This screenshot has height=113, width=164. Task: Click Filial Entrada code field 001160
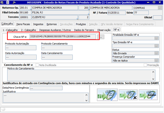pyautogui.click(x=25, y=13)
